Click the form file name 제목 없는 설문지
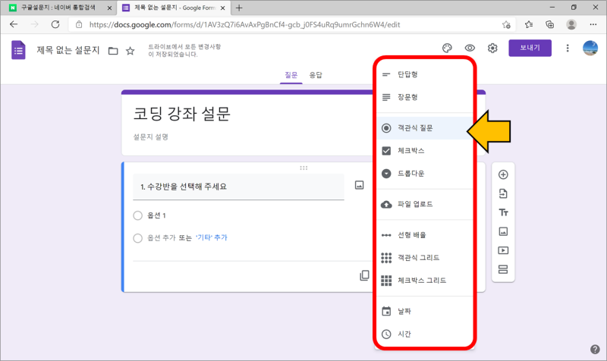This screenshot has width=607, height=361. coord(68,50)
